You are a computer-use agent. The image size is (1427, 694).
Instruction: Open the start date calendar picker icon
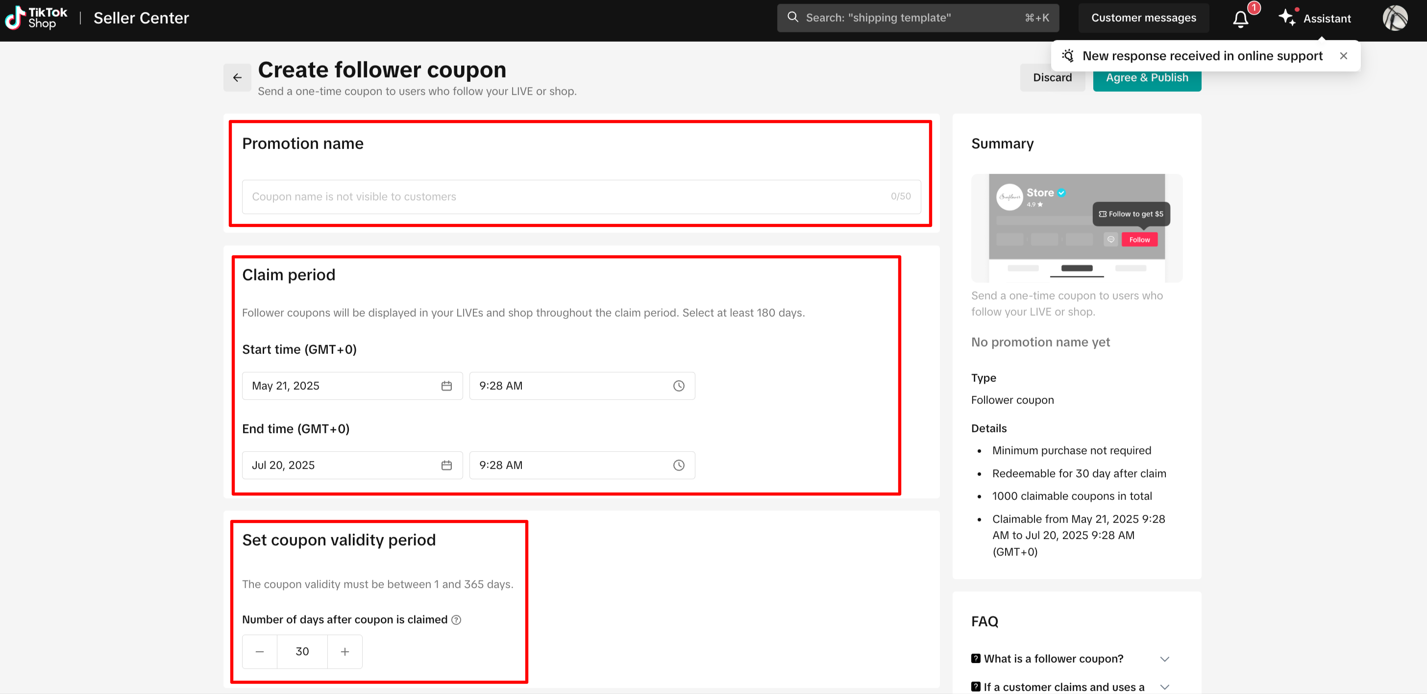[x=446, y=386]
